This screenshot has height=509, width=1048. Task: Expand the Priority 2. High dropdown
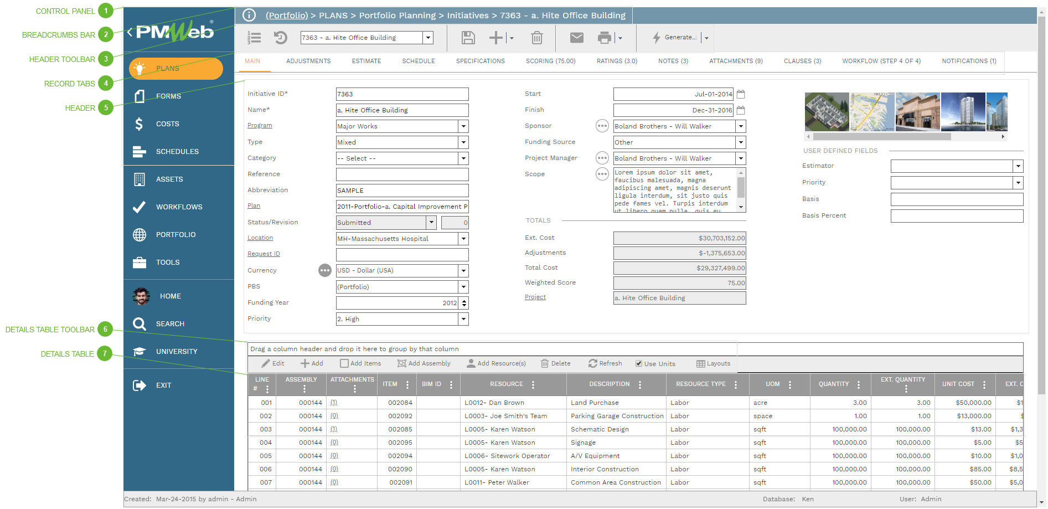(463, 319)
